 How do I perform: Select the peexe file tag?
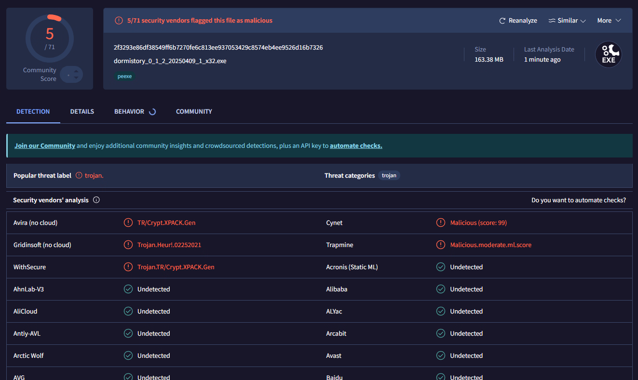coord(125,76)
